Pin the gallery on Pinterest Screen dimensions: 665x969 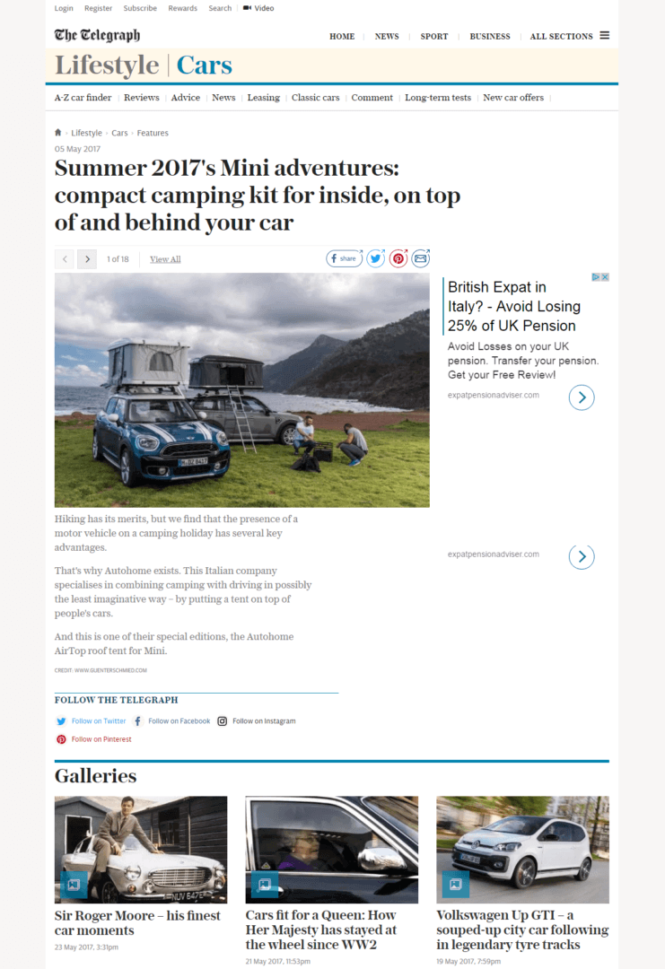[x=398, y=258]
